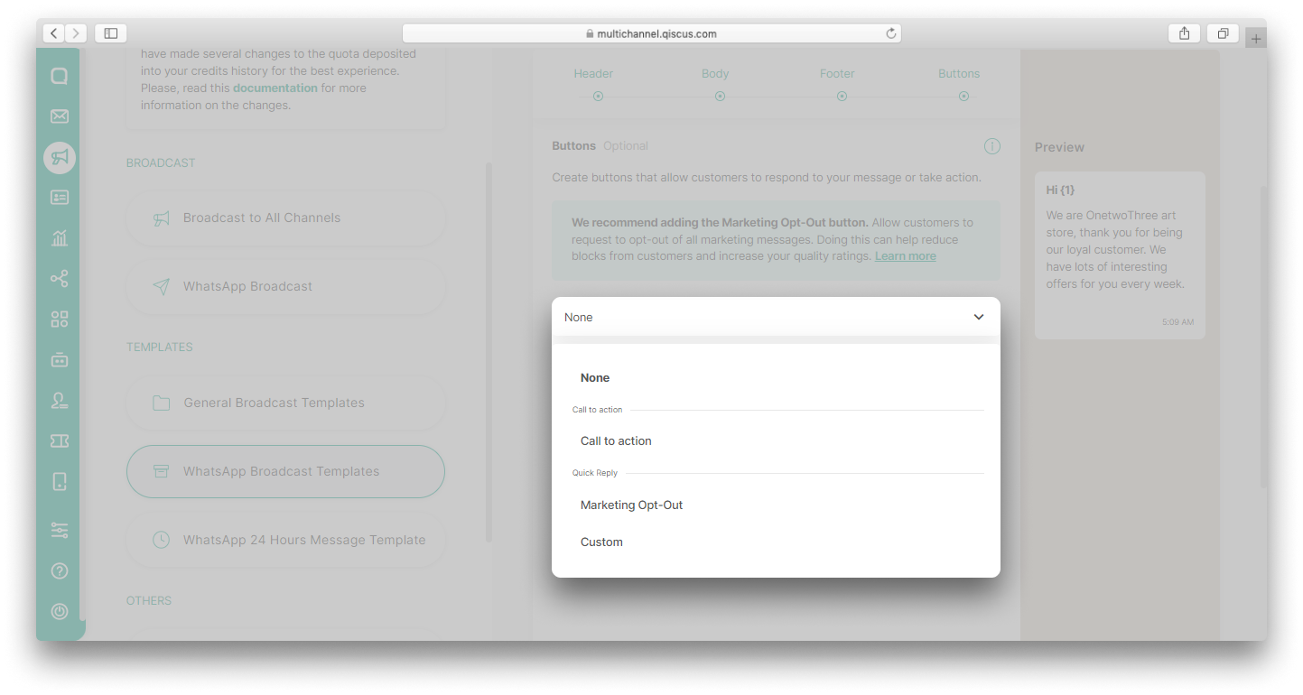Click the left panel scrollbar
1303x695 pixels.
pos(489,352)
